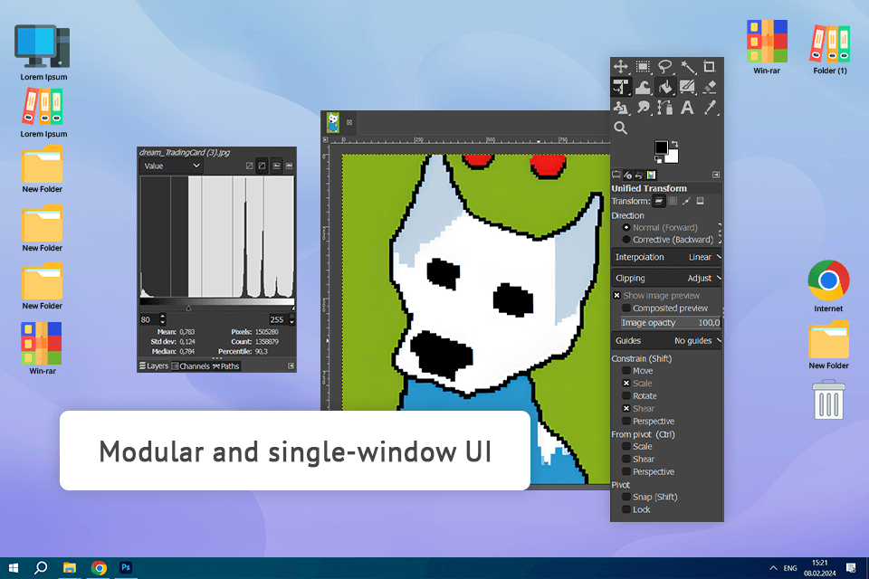Screen dimensions: 869x579
Task: Select the Zoom magnifier tool
Action: [621, 128]
